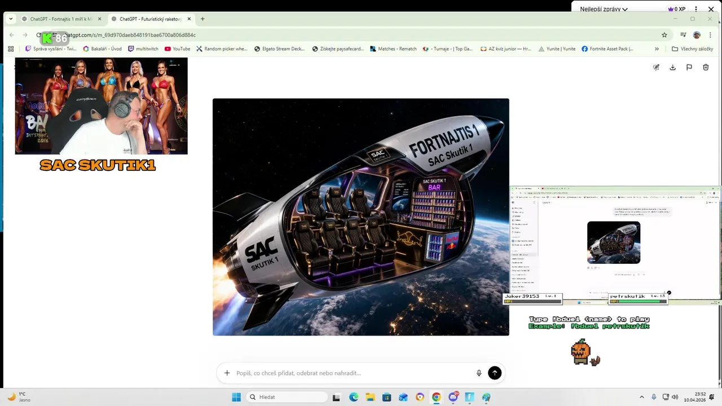Open the large SAC Skutik 1 rocket image
Viewport: 722px width, 406px height.
click(360, 217)
